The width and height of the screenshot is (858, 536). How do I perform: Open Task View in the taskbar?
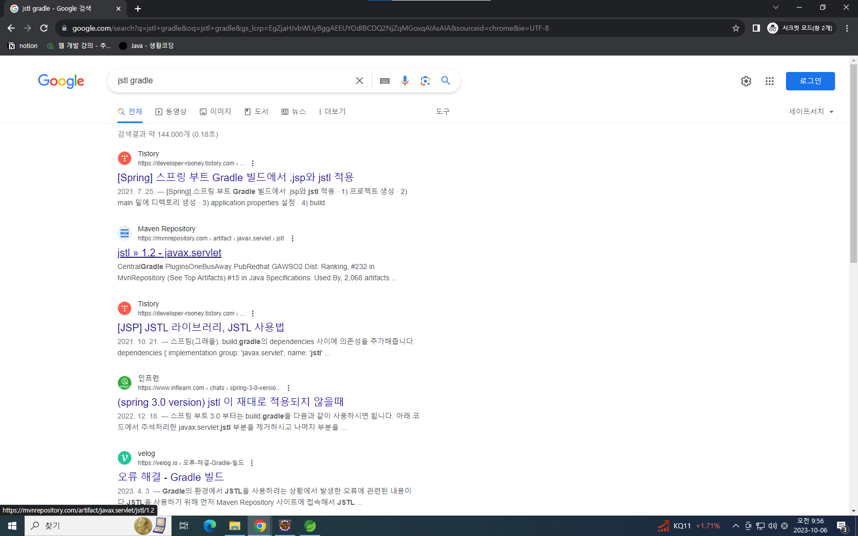point(184,526)
